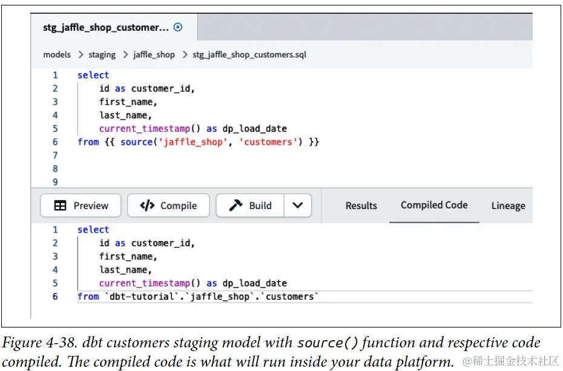Click the chevron after models breadcrumb
This screenshot has height=371, width=563.
pyautogui.click(x=81, y=54)
